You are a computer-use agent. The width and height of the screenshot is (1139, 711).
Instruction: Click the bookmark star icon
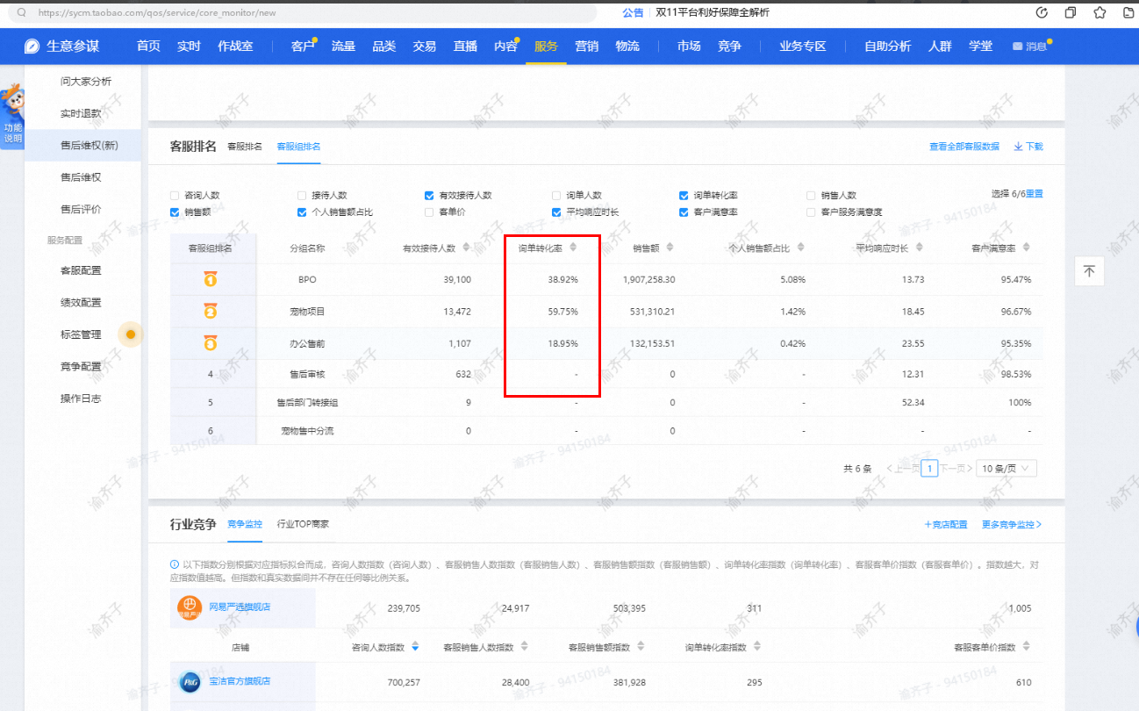coord(1100,12)
